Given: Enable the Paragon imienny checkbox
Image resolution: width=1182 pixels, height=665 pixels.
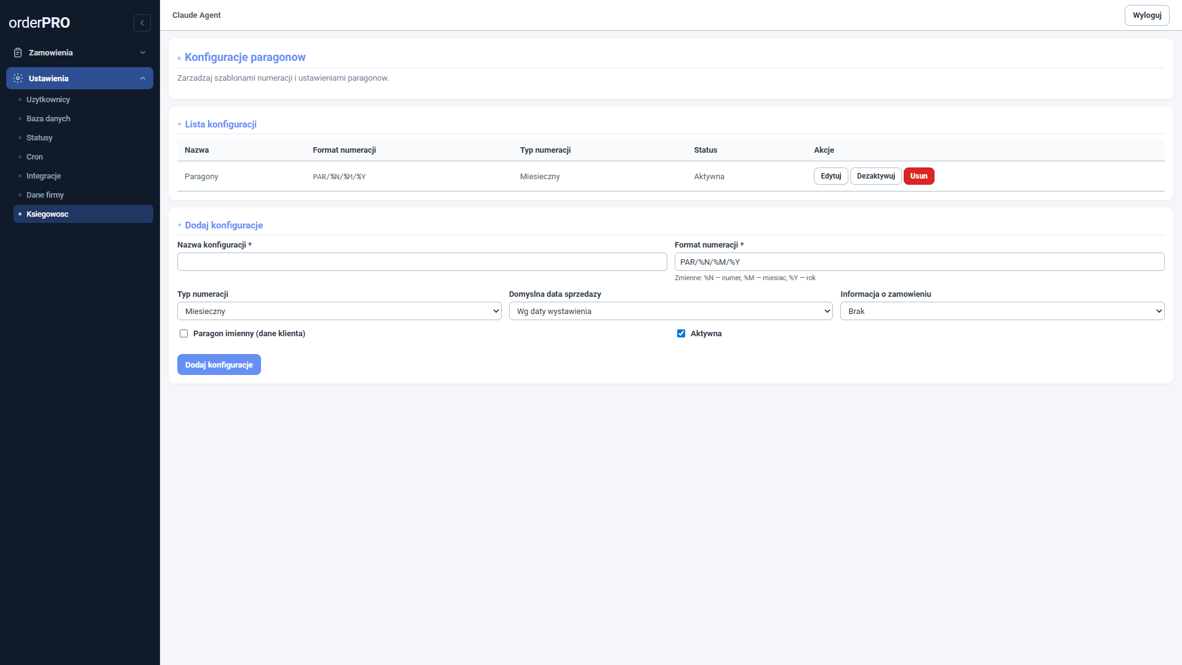Looking at the screenshot, I should click(183, 334).
